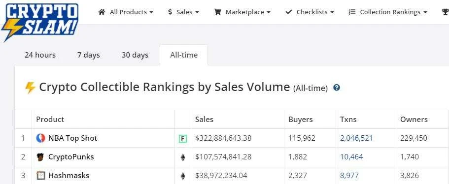Click the help question mark icon

(x=337, y=88)
